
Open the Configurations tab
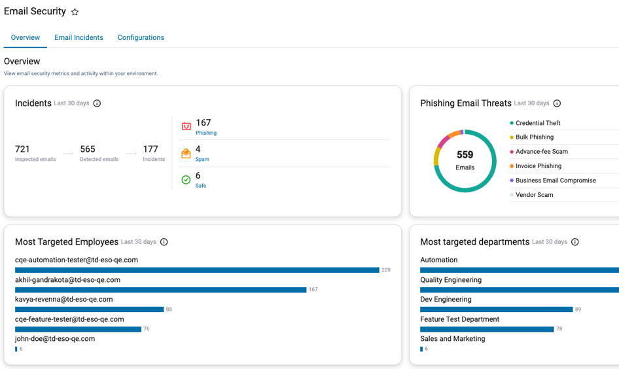click(x=141, y=37)
